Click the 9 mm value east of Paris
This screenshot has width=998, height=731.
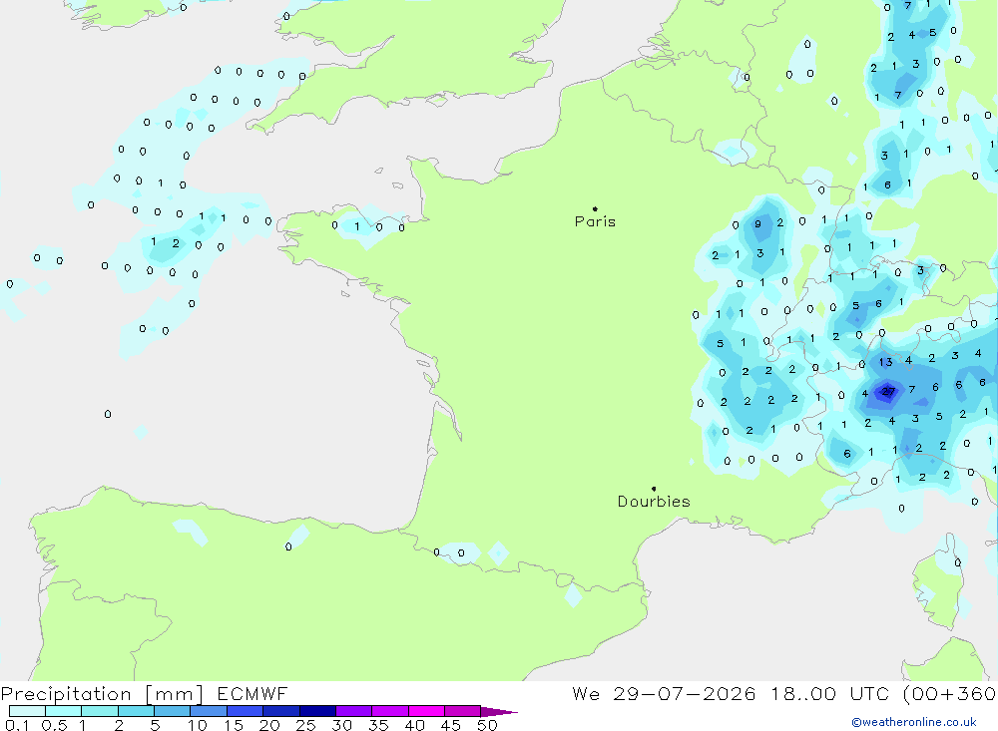(757, 224)
